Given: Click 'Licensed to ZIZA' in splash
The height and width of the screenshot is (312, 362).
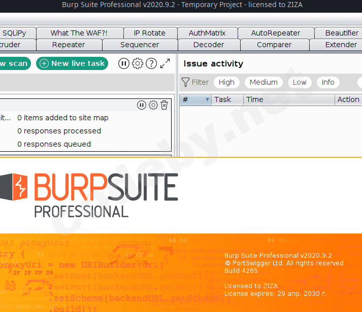Looking at the screenshot, I should pos(251,286).
